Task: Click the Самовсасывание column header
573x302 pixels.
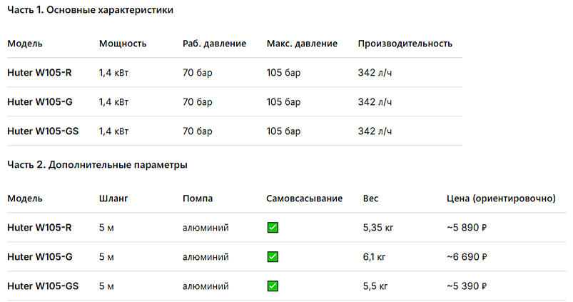Action: click(305, 198)
